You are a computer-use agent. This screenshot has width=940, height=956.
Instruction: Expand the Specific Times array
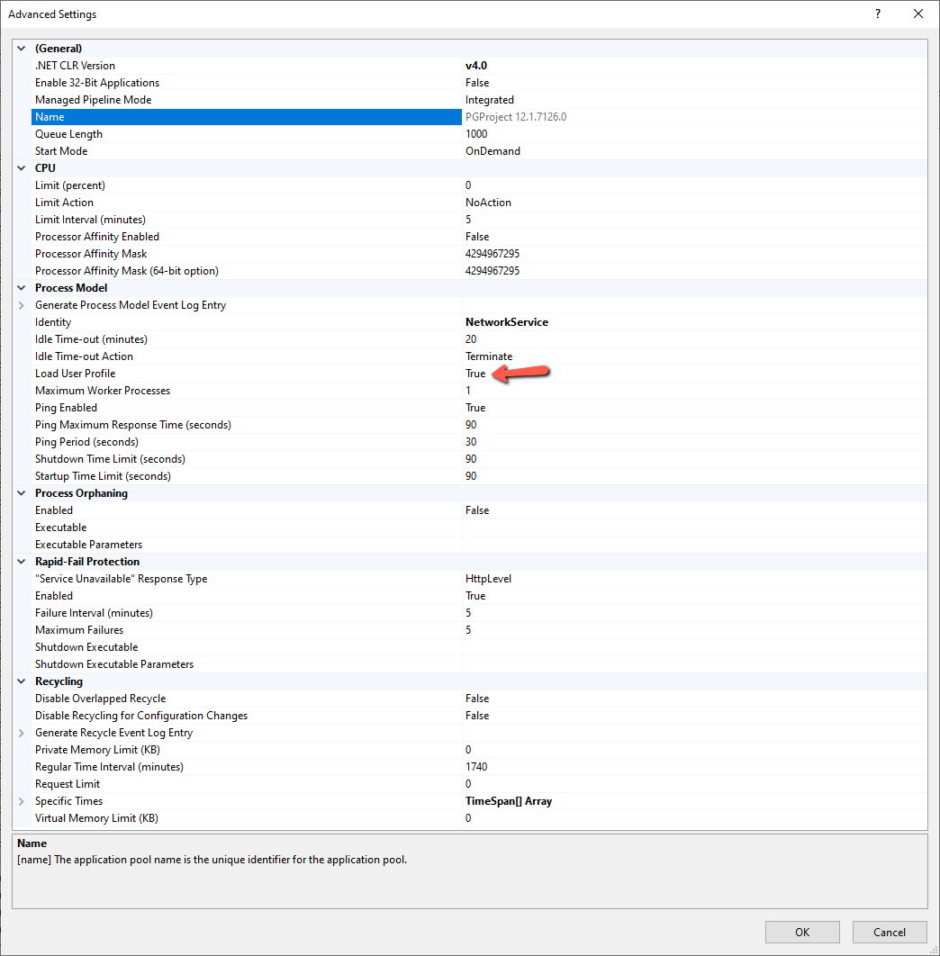(x=22, y=801)
